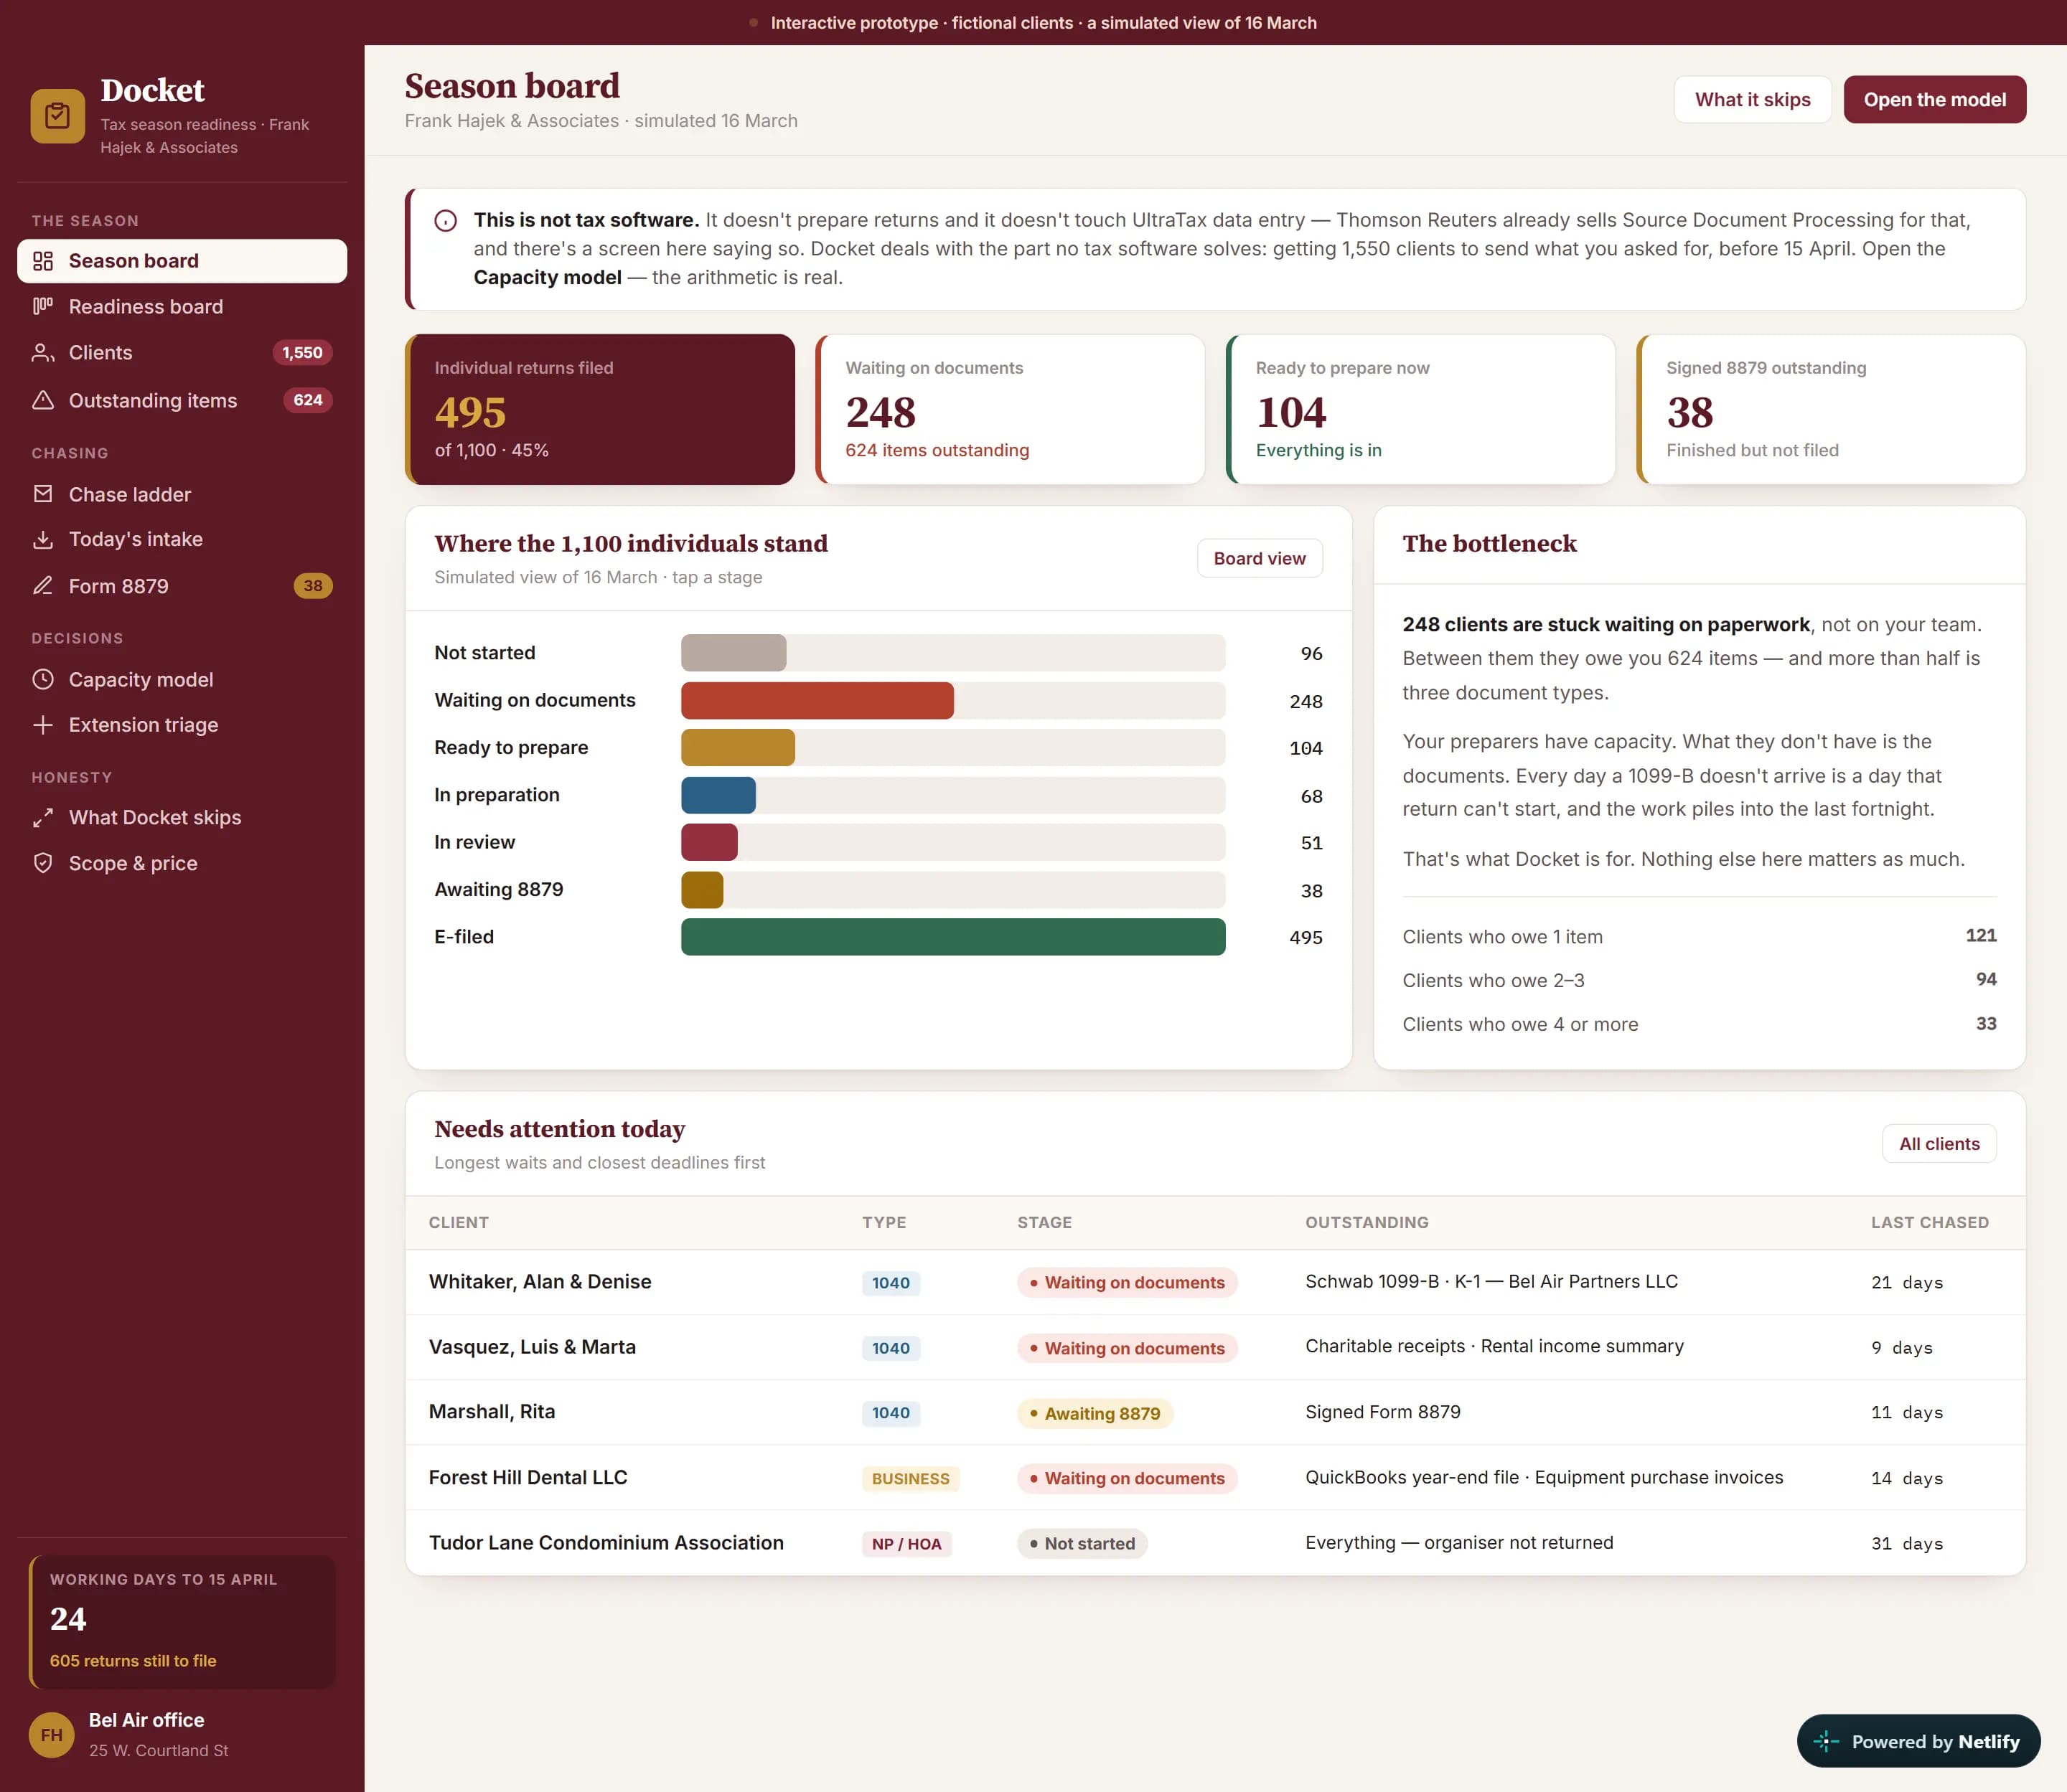Image resolution: width=2067 pixels, height=1792 pixels.
Task: Click the Readiness board kanban icon
Action: (43, 307)
